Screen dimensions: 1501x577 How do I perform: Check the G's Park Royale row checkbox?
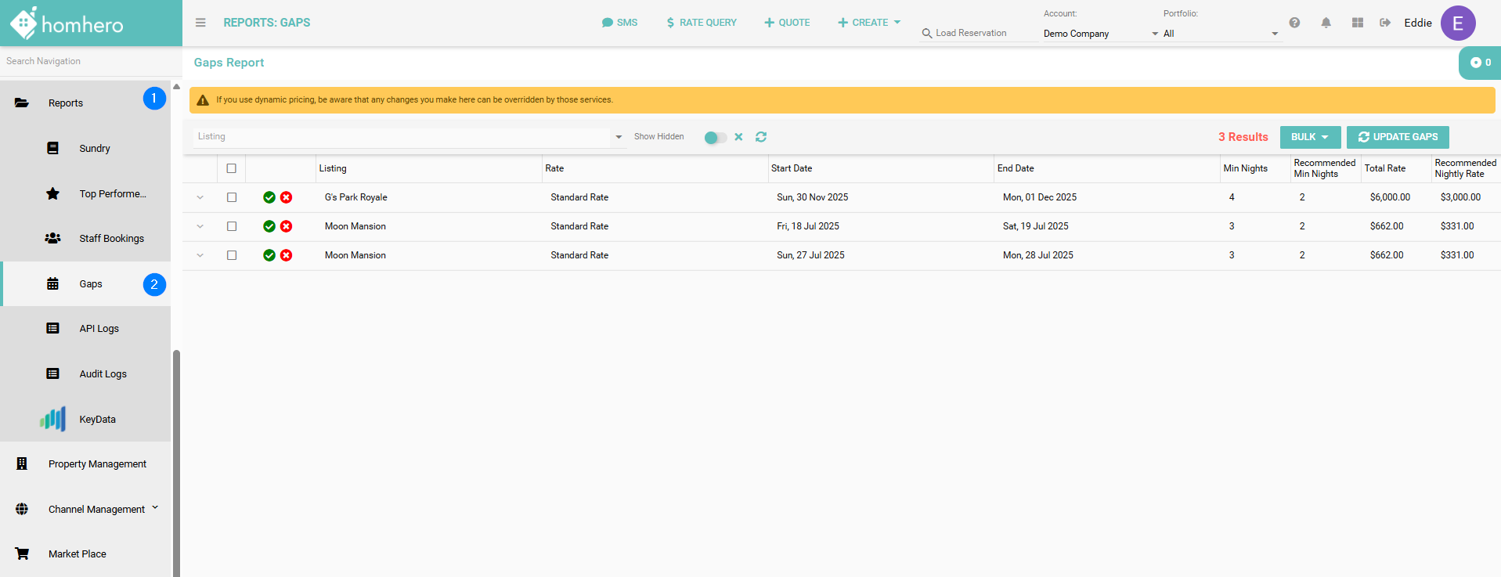pyautogui.click(x=232, y=197)
